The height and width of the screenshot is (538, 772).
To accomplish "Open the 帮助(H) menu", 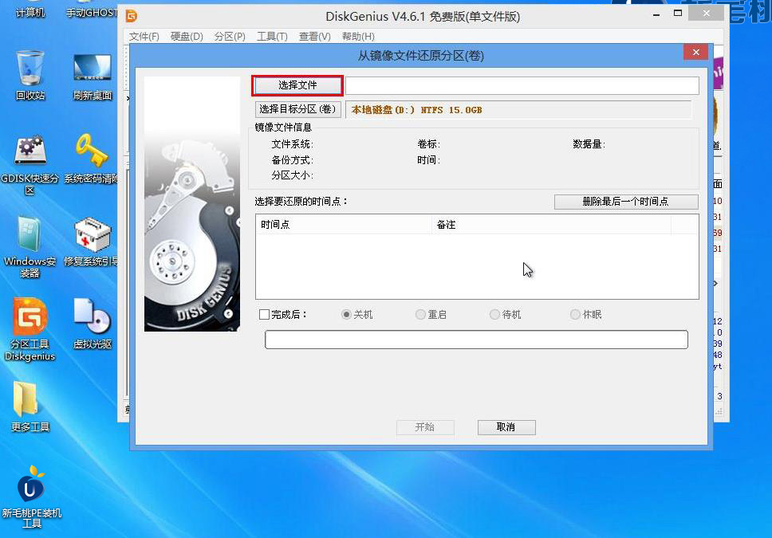I will (358, 37).
